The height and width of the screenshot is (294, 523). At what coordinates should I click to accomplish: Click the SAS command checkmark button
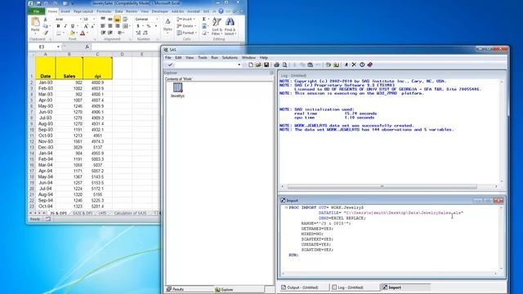[170, 65]
